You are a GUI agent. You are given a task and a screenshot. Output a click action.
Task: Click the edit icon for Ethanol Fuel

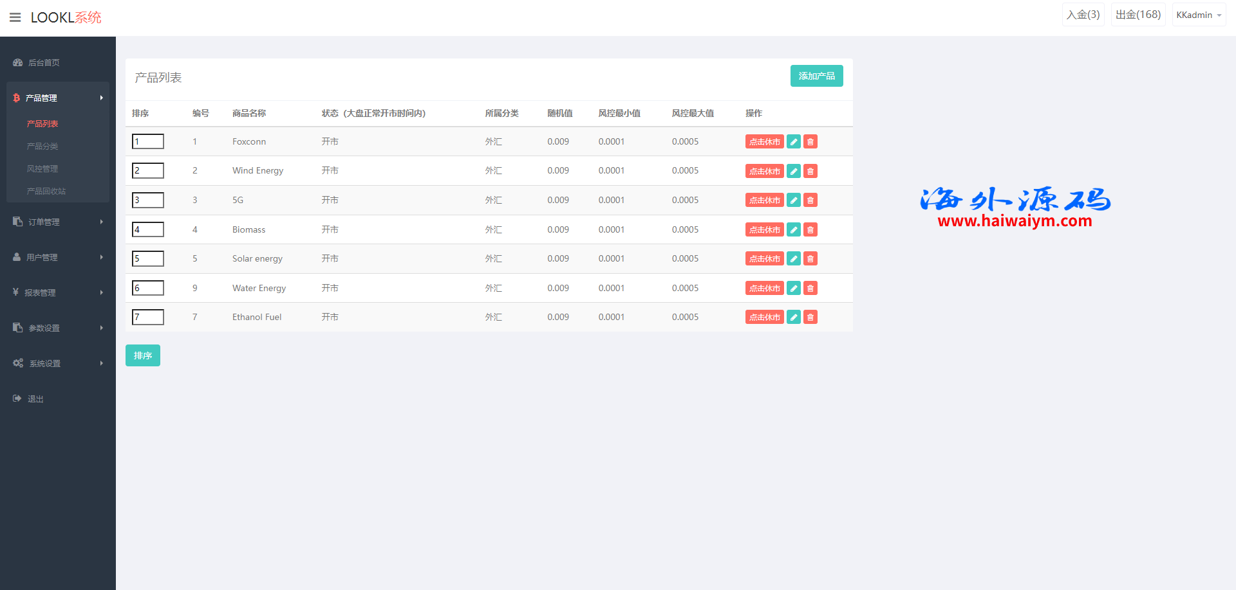[794, 317]
